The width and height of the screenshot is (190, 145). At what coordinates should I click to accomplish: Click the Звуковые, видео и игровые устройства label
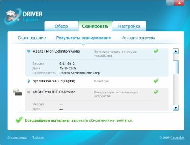[115, 53]
